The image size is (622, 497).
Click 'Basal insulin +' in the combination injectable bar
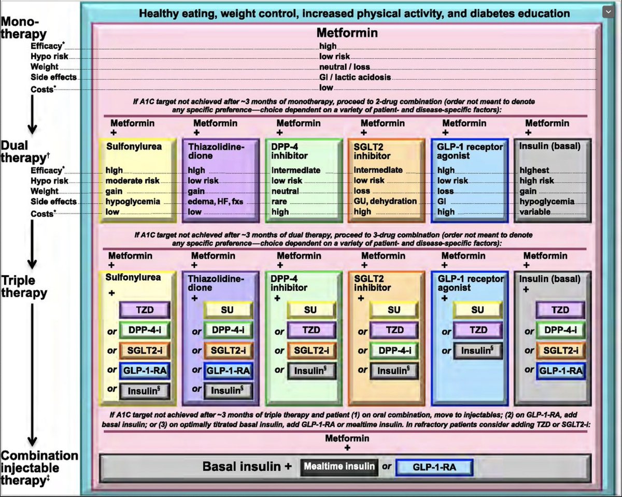(247, 466)
